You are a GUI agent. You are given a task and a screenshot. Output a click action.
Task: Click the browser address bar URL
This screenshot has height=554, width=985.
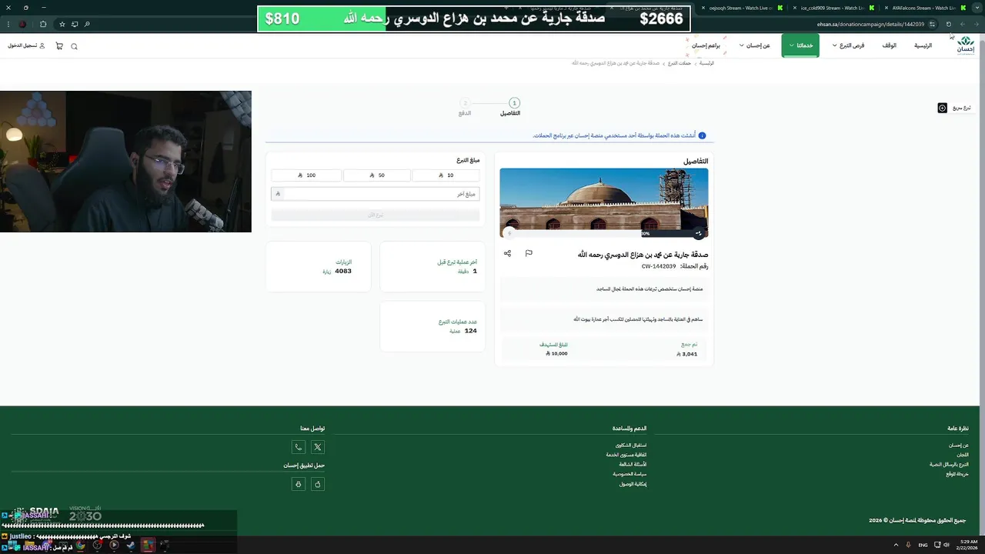[870, 24]
